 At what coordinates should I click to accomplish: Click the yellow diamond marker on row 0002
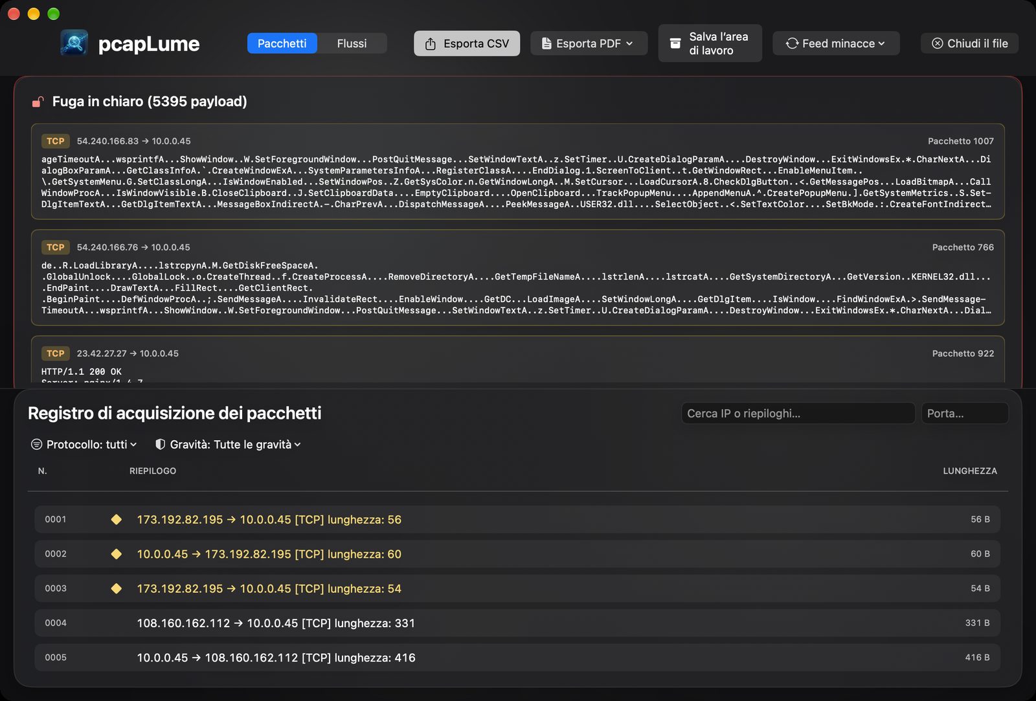[x=117, y=554]
